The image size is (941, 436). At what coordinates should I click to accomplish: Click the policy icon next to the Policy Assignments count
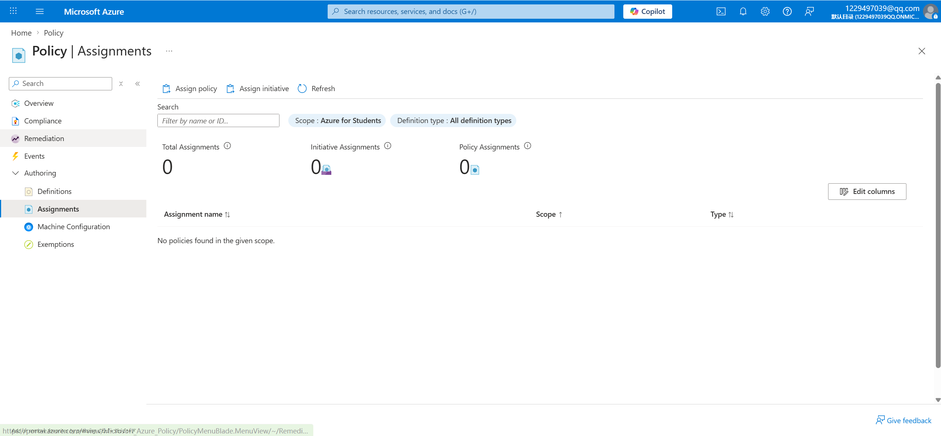click(475, 170)
